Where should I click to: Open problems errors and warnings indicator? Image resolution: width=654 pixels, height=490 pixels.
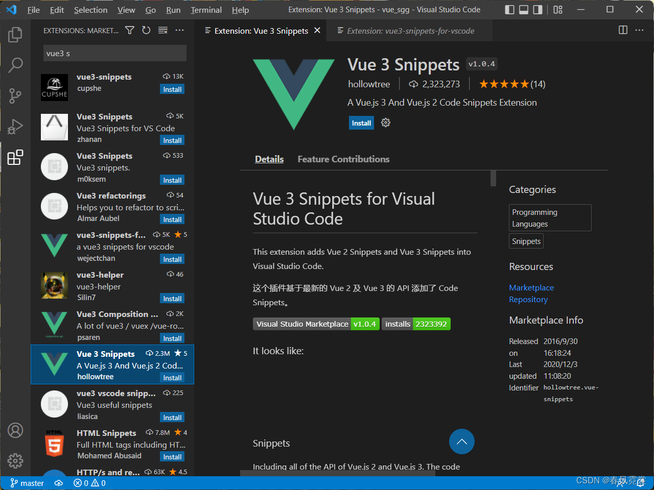tap(90, 483)
